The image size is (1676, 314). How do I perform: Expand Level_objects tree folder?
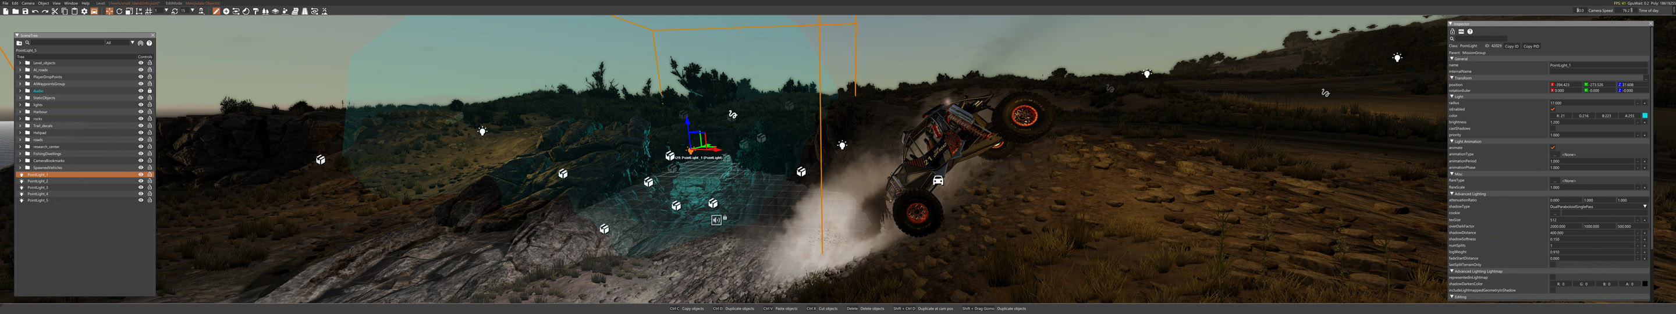click(x=20, y=63)
